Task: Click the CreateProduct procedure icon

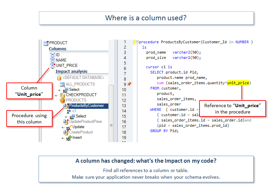Action: 66,132
